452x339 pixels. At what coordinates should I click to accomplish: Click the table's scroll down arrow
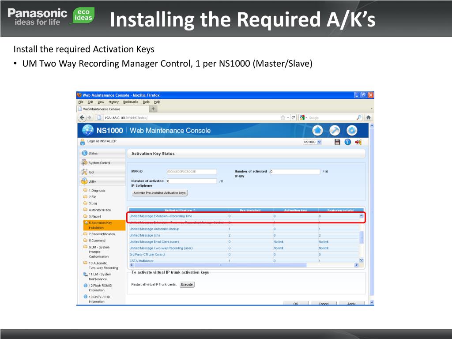(361, 260)
